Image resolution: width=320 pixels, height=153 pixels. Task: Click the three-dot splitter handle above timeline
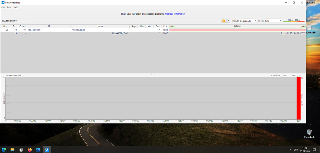pos(153,74)
